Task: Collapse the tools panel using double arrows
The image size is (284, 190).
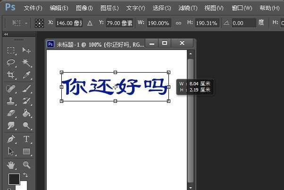Action: point(6,34)
